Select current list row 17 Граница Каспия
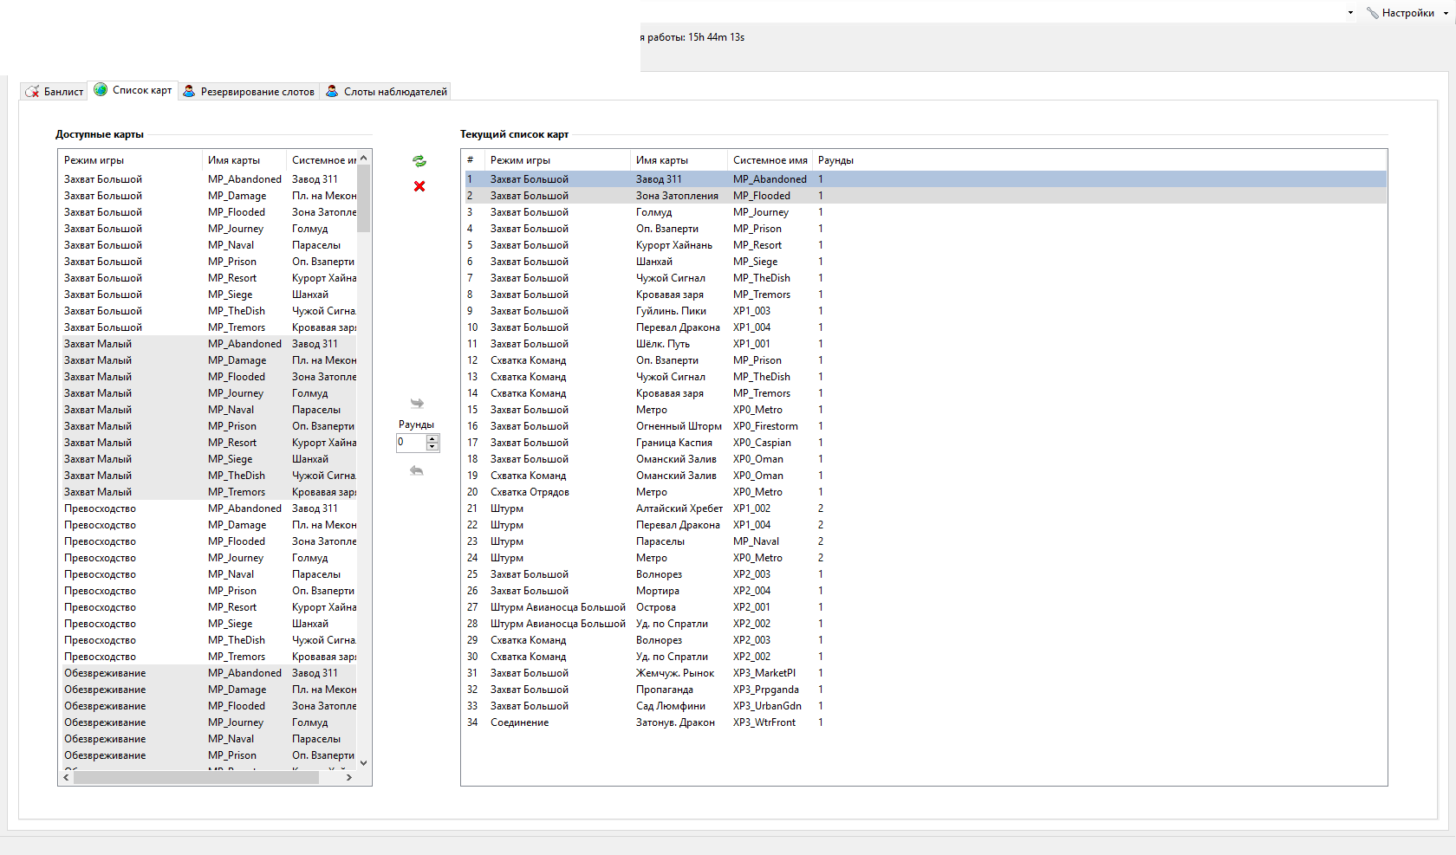The width and height of the screenshot is (1456, 855). 925,443
